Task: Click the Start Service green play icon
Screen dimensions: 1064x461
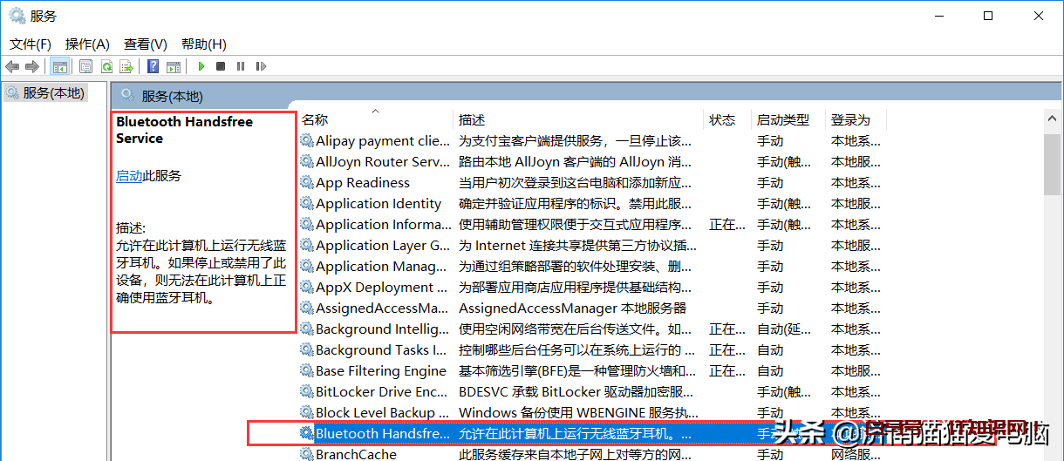Action: pos(201,66)
